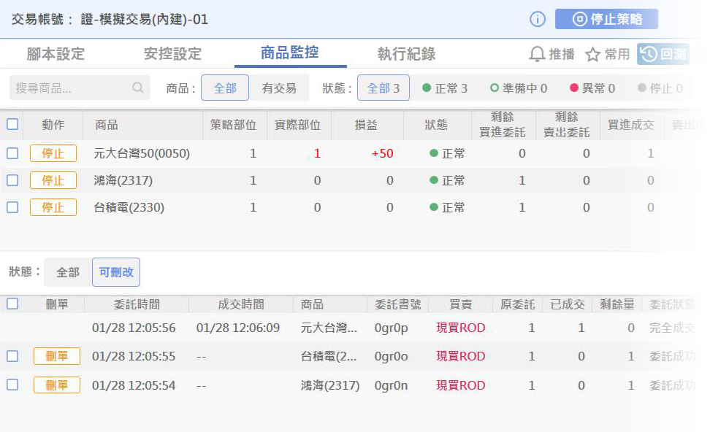Click the star icon for 常用 favorites
The width and height of the screenshot is (710, 432).
pos(592,54)
